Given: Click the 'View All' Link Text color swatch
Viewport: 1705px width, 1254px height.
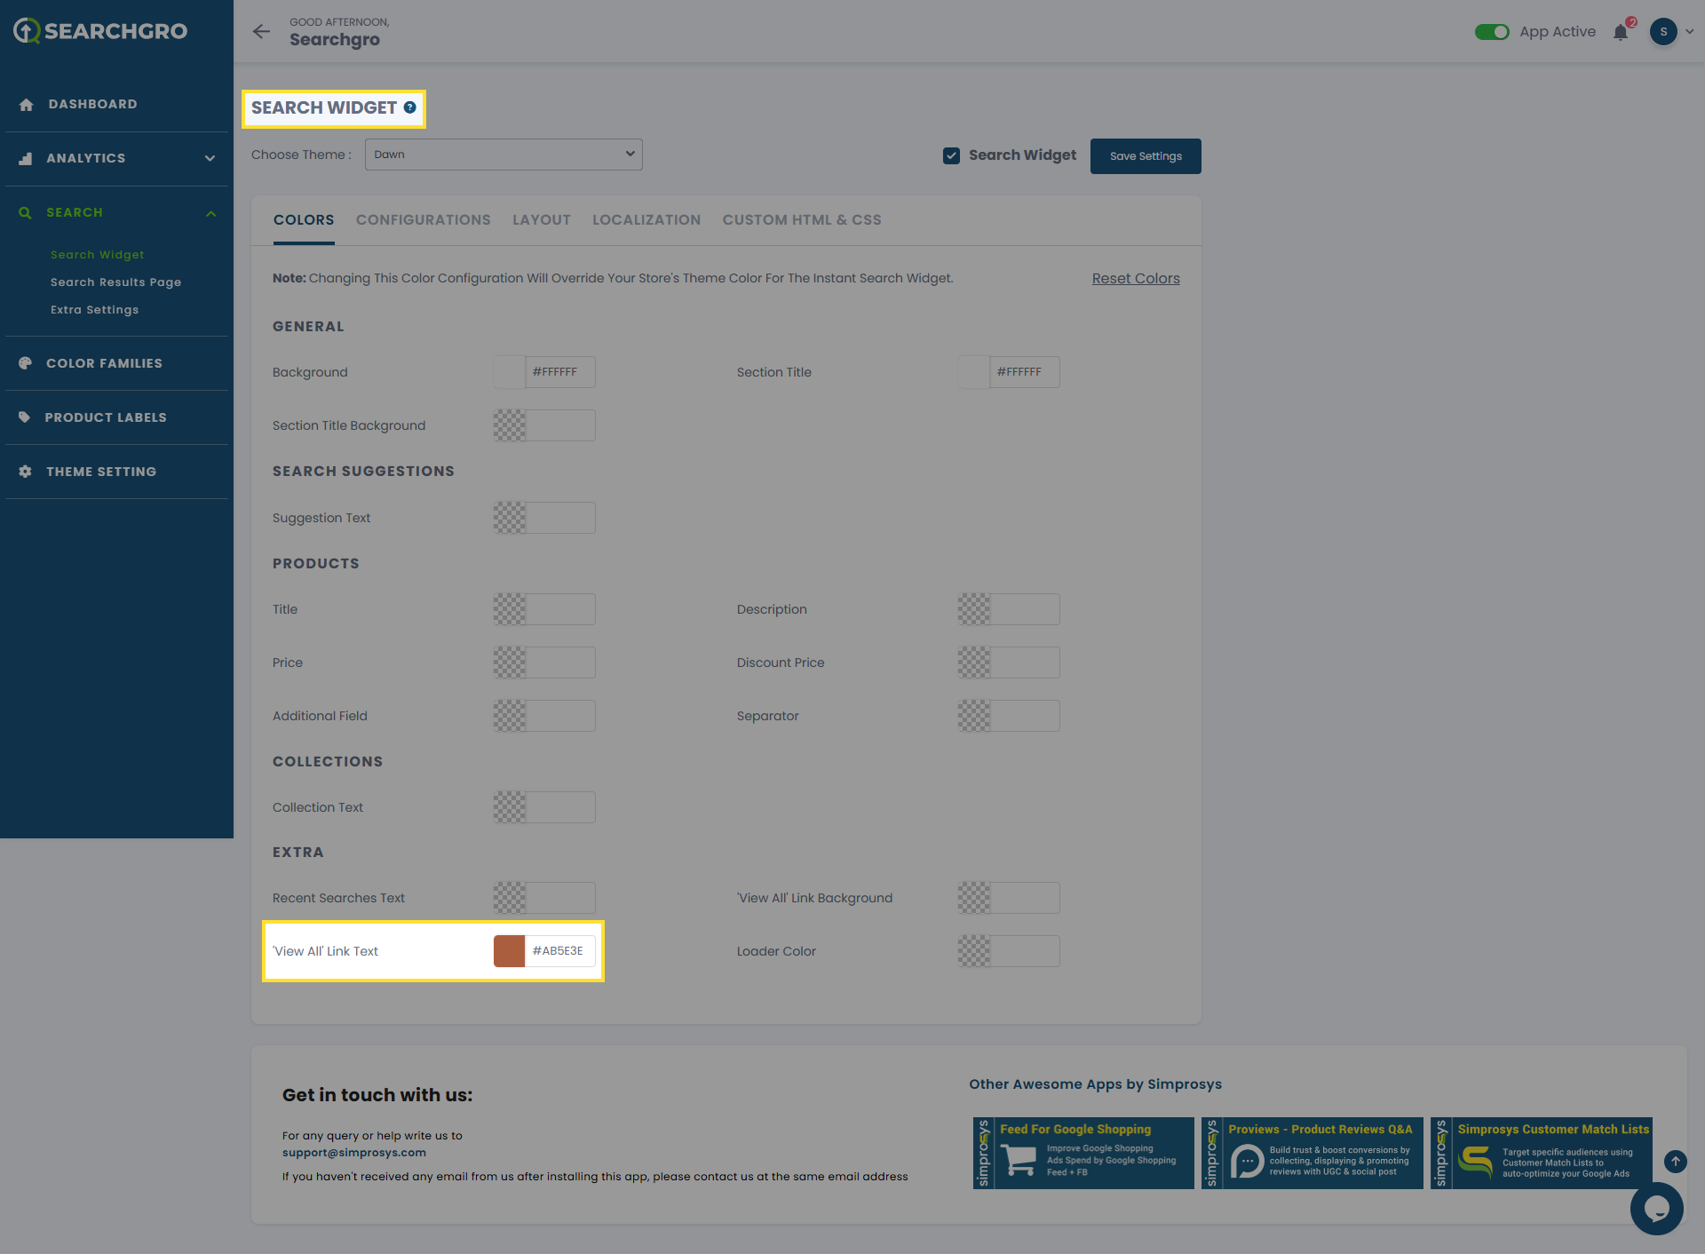Looking at the screenshot, I should coord(509,951).
